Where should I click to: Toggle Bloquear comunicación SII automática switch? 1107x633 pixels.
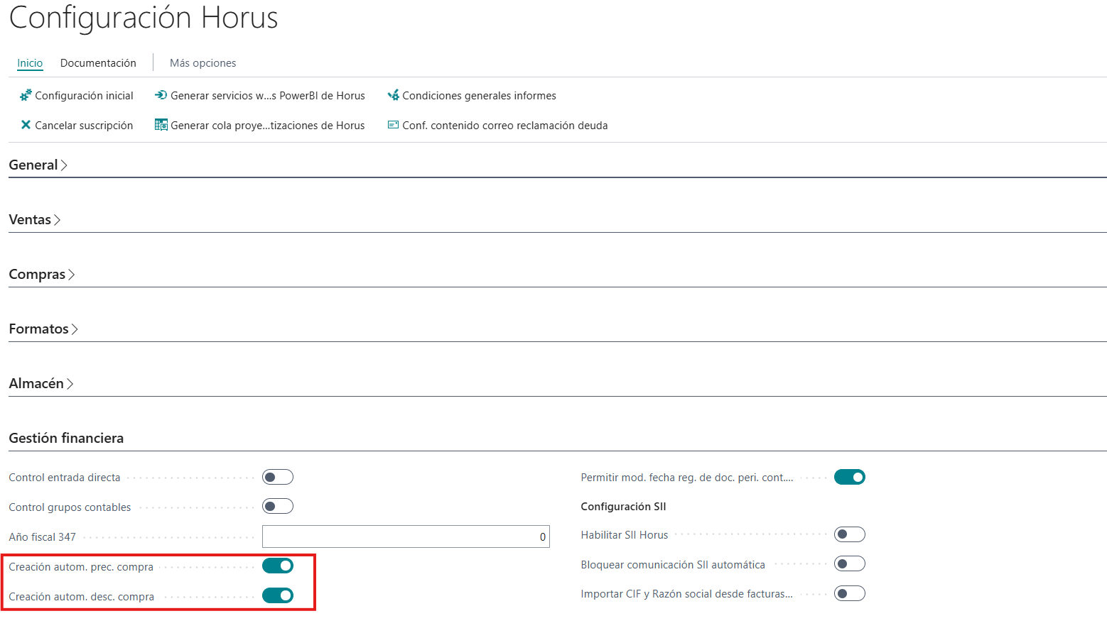(850, 563)
